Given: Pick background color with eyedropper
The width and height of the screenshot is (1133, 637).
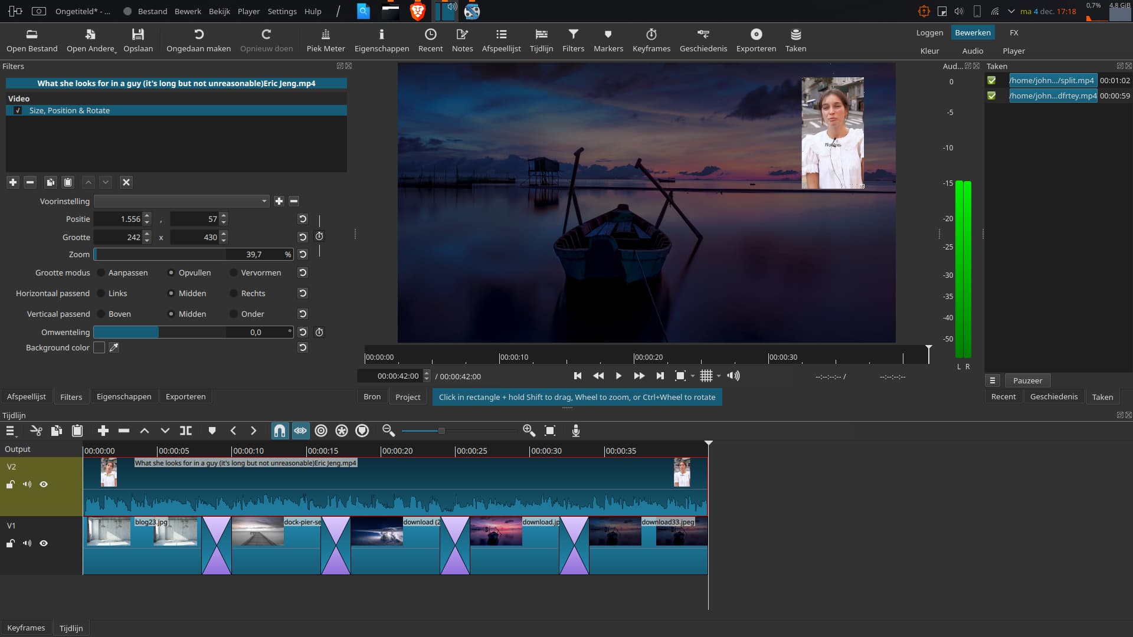Looking at the screenshot, I should [x=114, y=348].
